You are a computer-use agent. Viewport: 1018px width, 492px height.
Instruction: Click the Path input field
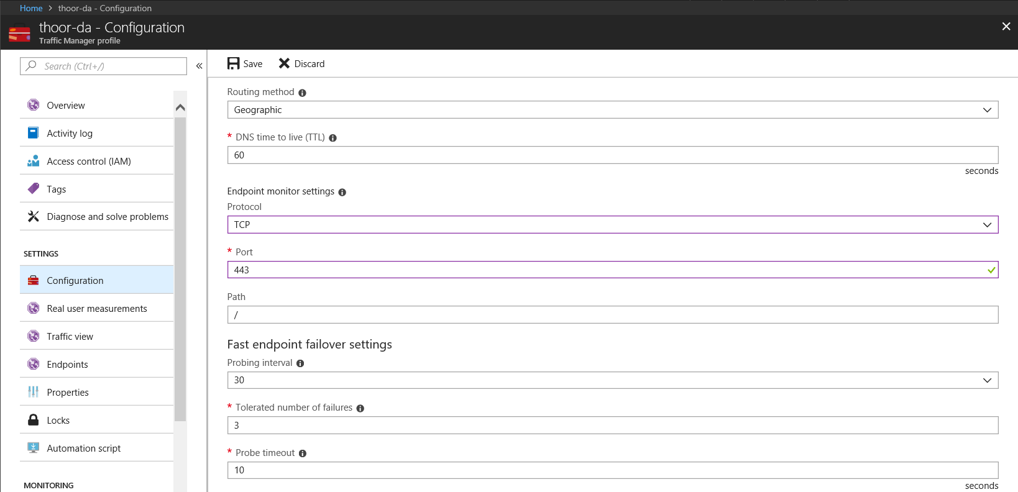tap(613, 314)
